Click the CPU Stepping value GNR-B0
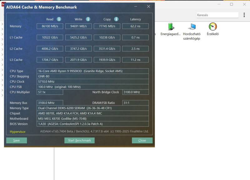 92,76
